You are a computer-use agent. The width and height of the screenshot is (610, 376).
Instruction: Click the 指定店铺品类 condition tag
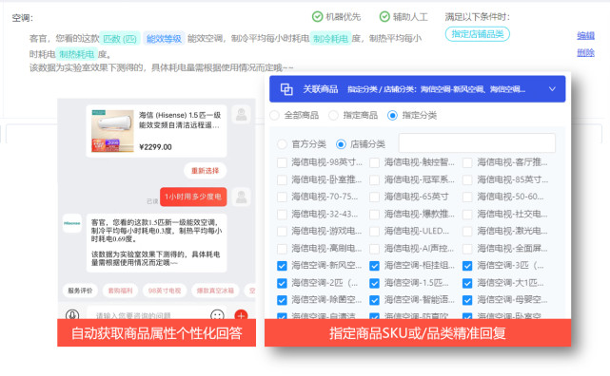tap(478, 34)
